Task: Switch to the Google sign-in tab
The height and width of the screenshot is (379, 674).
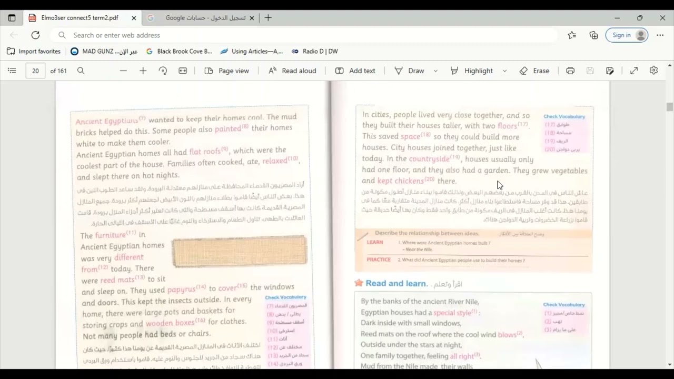Action: point(200,18)
